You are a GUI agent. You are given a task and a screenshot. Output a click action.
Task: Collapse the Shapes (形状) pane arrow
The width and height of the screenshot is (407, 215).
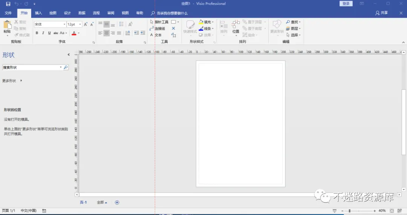(x=69, y=55)
